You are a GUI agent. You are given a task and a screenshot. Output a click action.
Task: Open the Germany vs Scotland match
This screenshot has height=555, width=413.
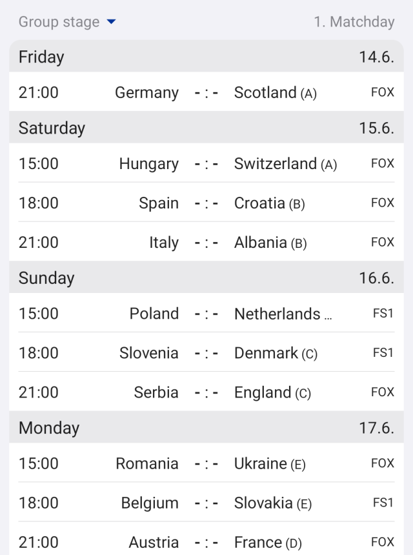(x=206, y=92)
